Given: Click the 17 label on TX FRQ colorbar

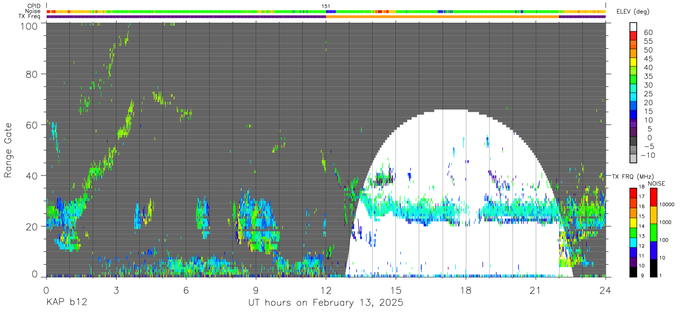Looking at the screenshot, I should tap(643, 197).
